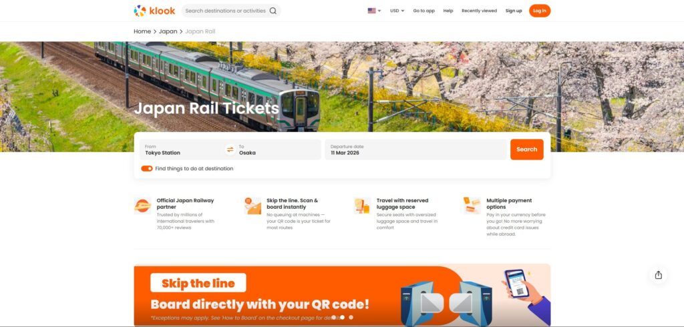Go to Japan breadcrumb link

click(x=168, y=31)
